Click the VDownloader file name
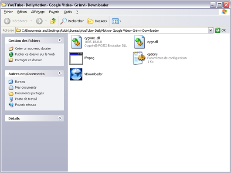Image resolution: width=231 pixels, height=173 pixels. (93, 74)
